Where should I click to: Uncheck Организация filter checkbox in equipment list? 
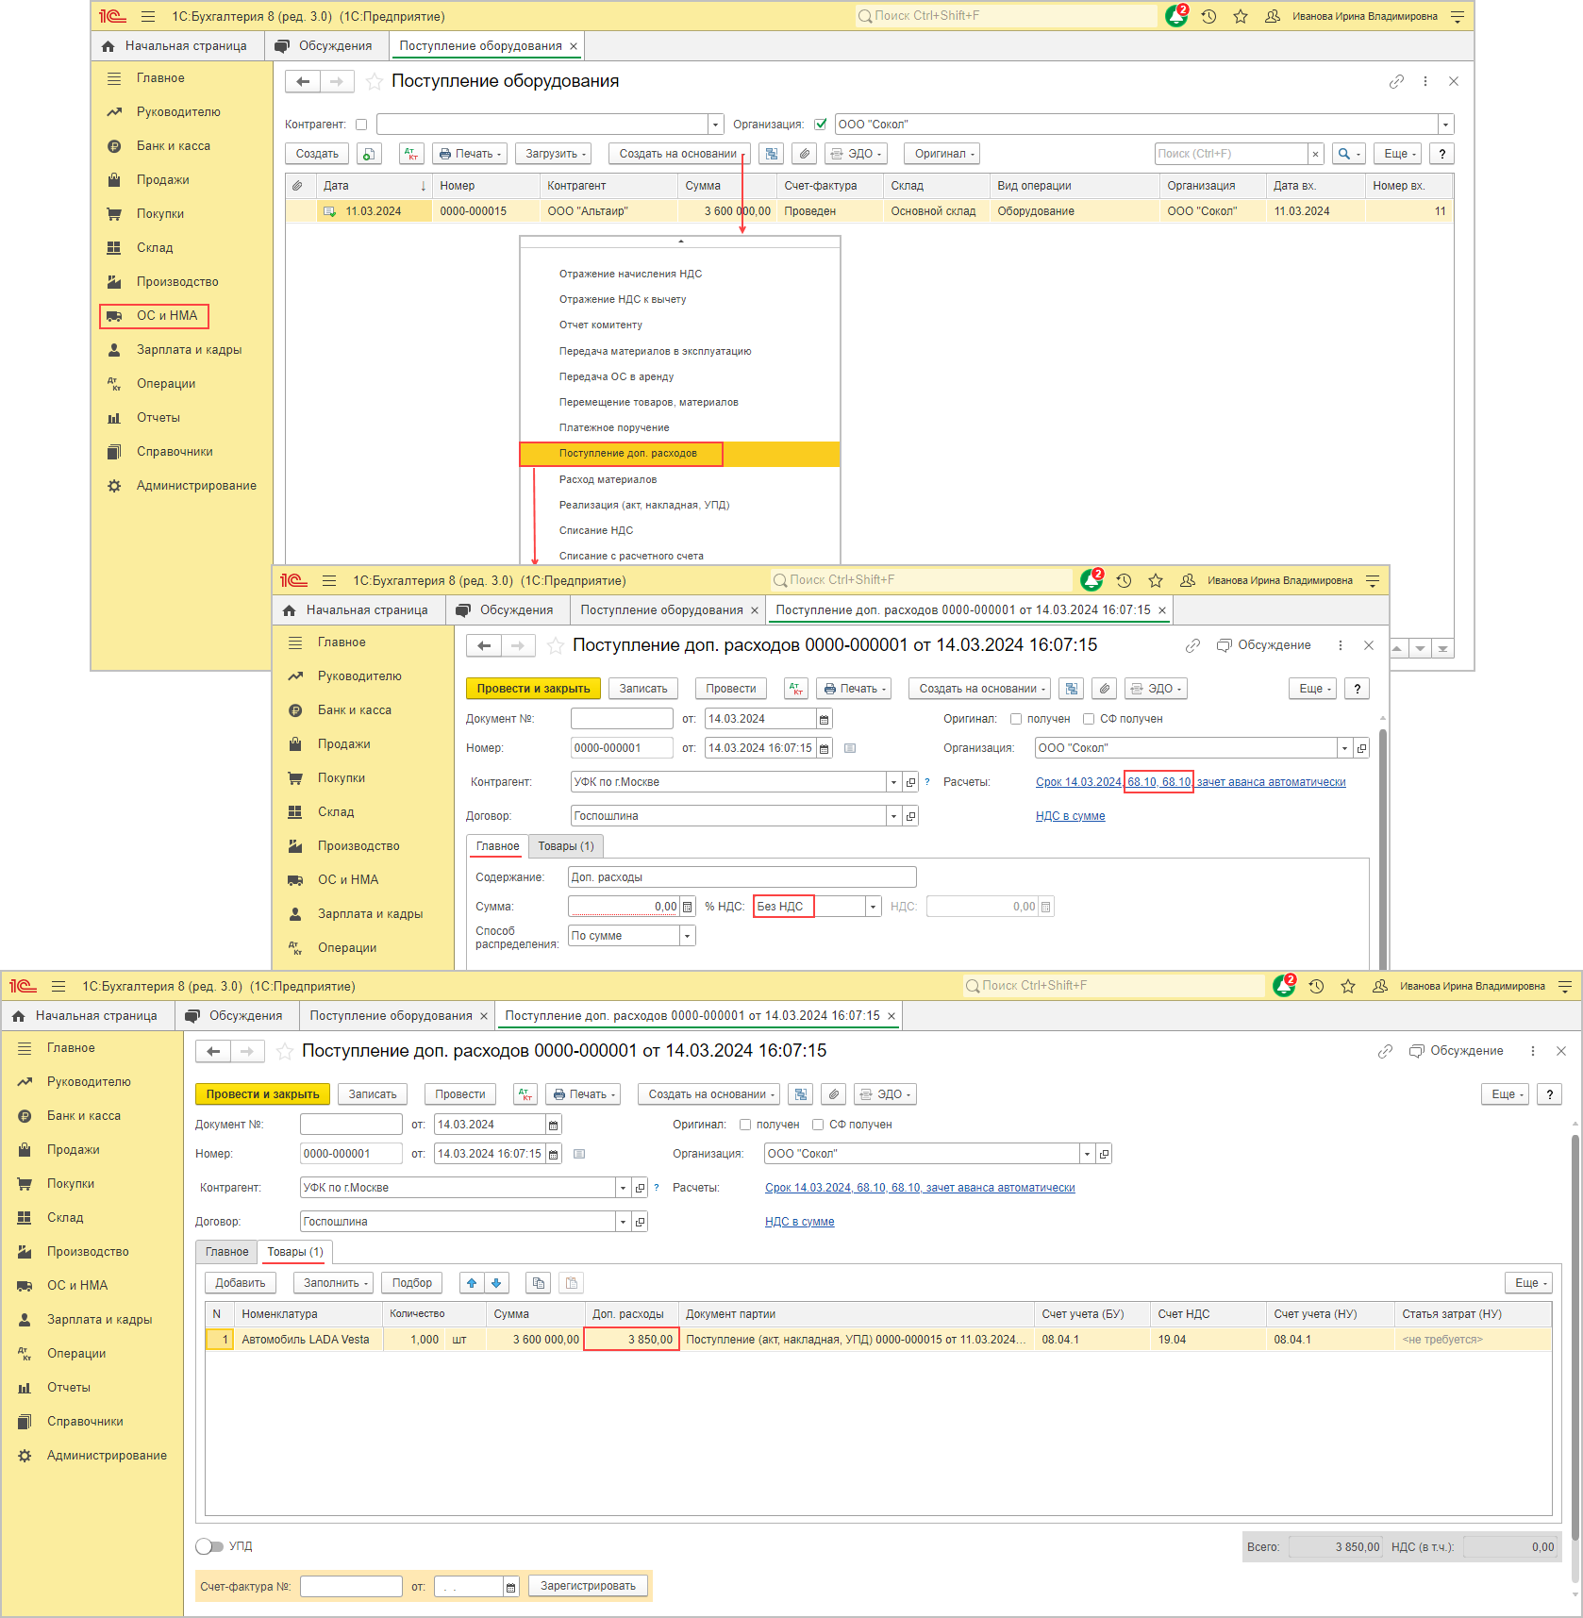[821, 125]
